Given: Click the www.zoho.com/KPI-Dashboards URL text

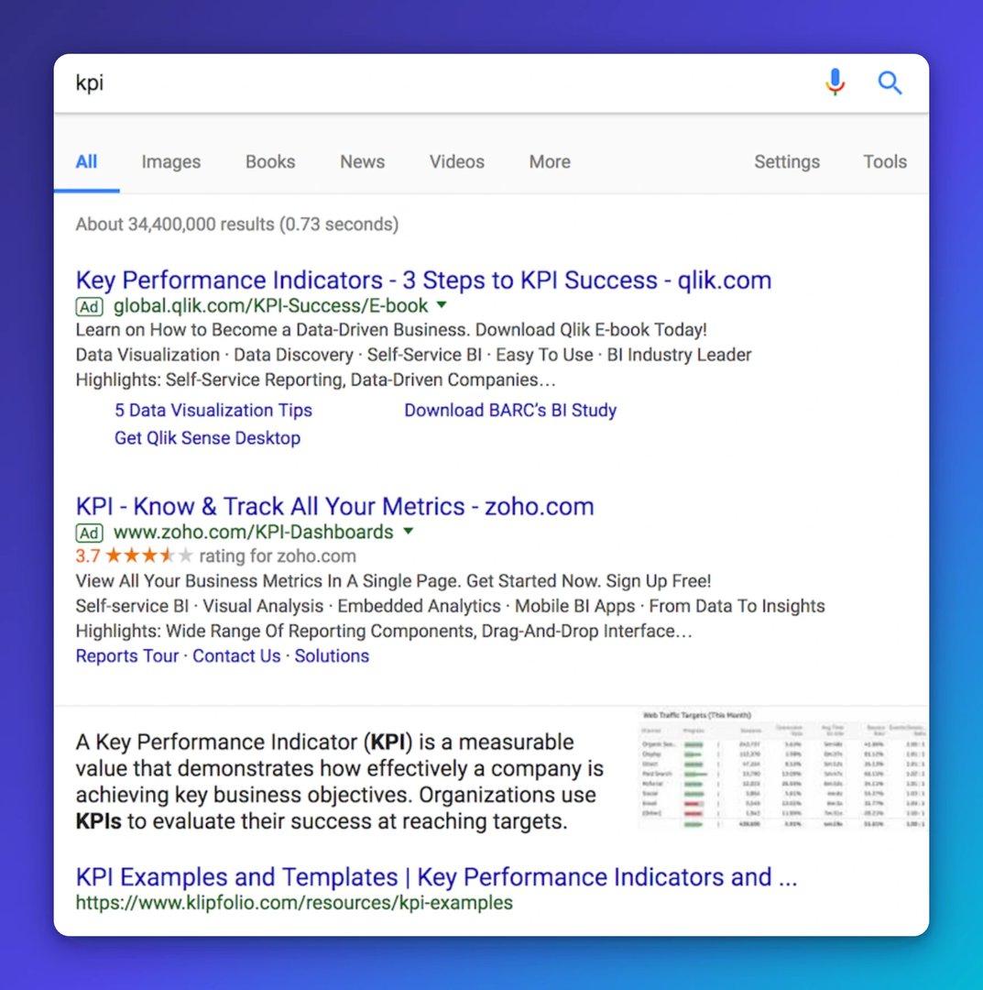Looking at the screenshot, I should 254,533.
